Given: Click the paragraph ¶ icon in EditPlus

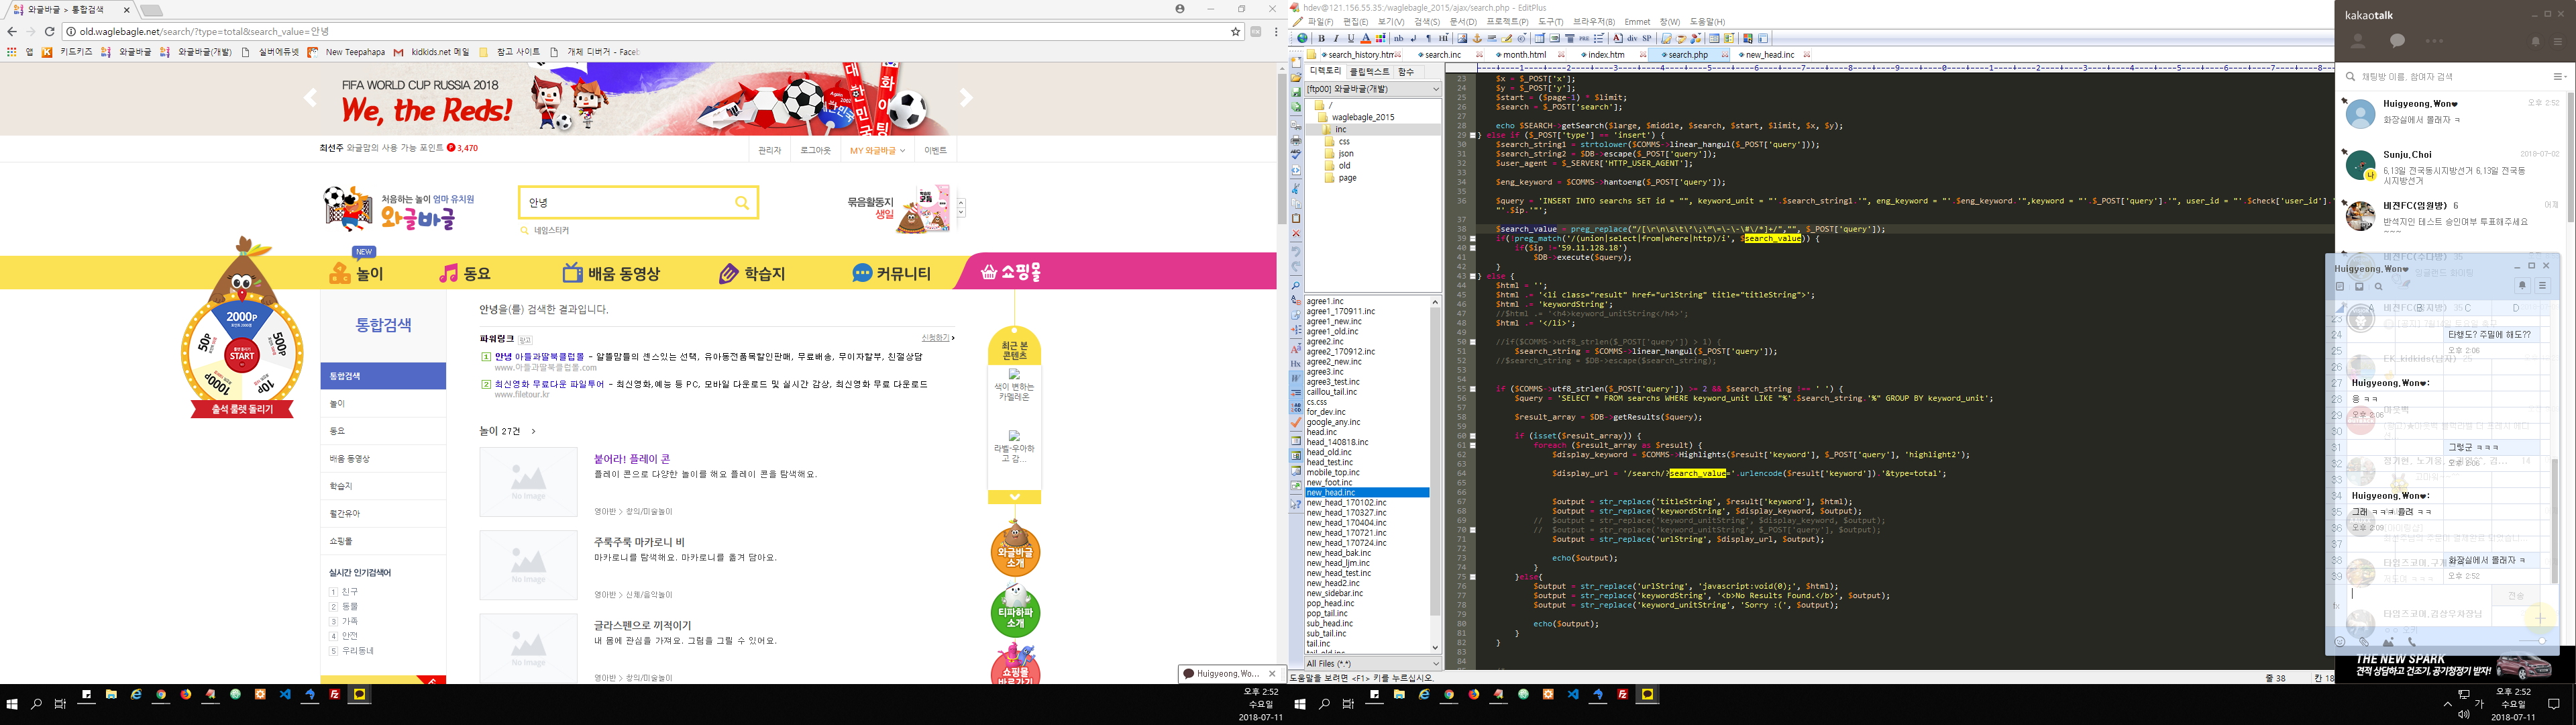Looking at the screenshot, I should click(1428, 38).
